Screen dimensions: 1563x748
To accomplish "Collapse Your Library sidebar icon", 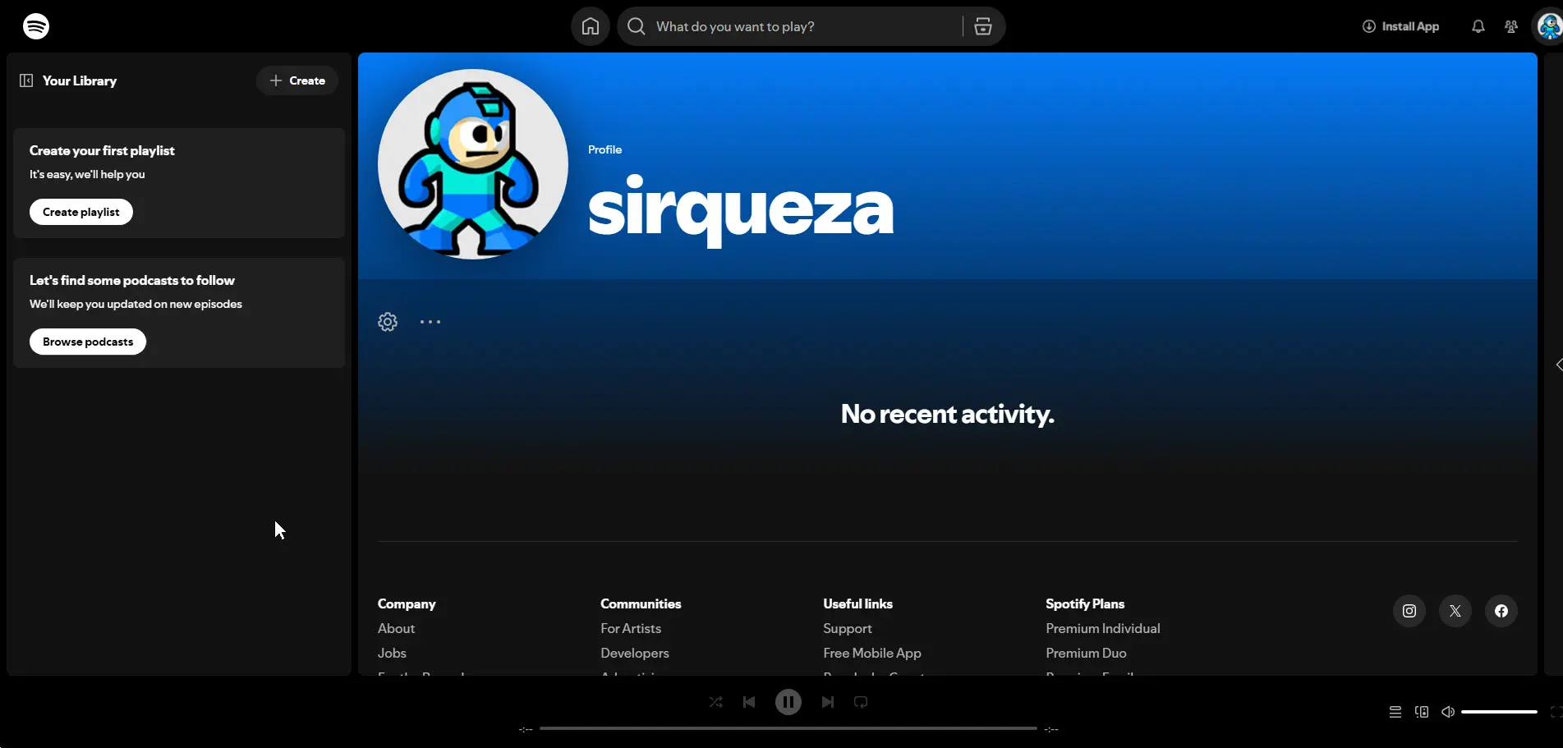I will (x=26, y=80).
